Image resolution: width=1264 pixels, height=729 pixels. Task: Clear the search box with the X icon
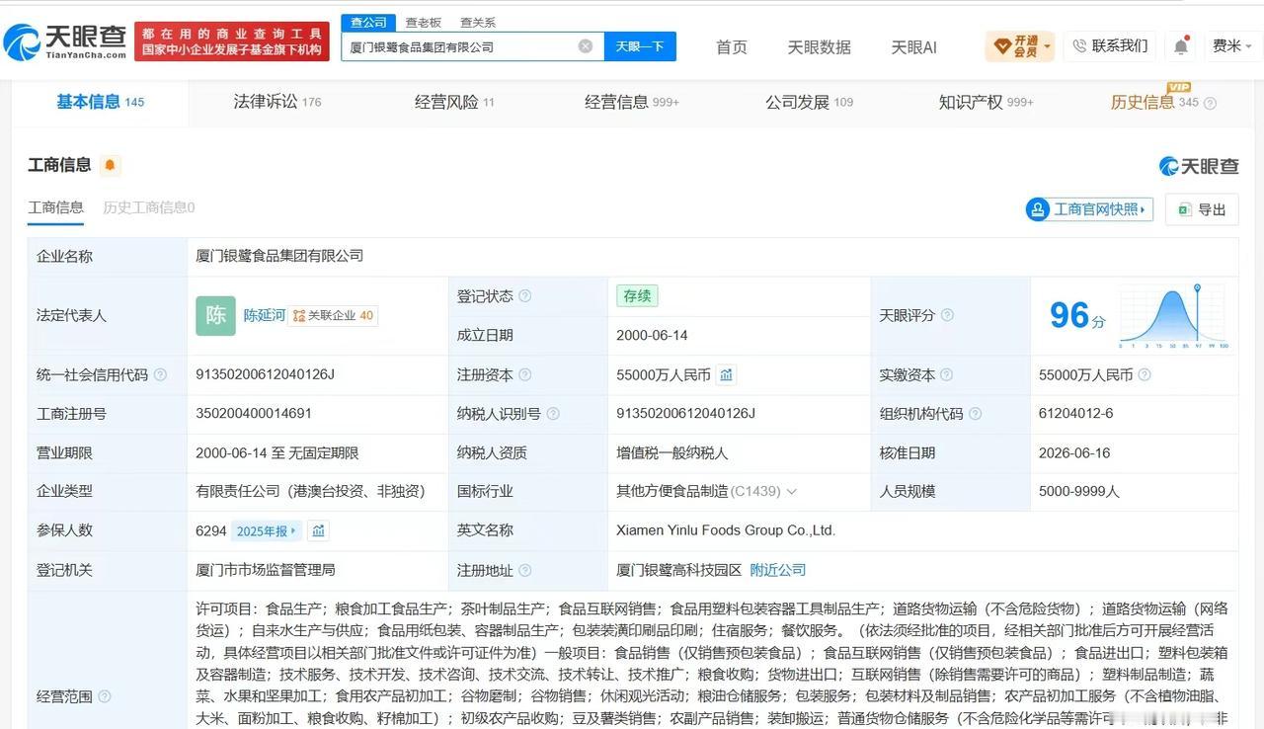point(586,46)
